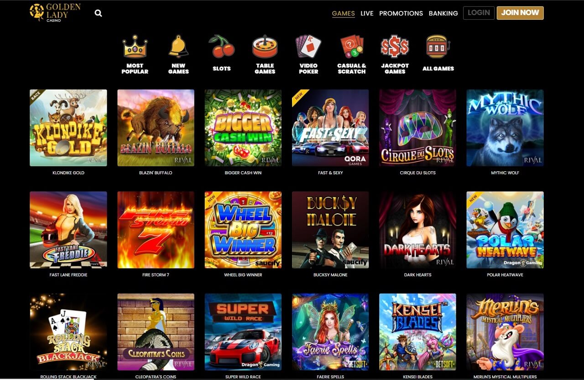584x380 pixels.
Task: Open the Banking menu item
Action: click(443, 13)
